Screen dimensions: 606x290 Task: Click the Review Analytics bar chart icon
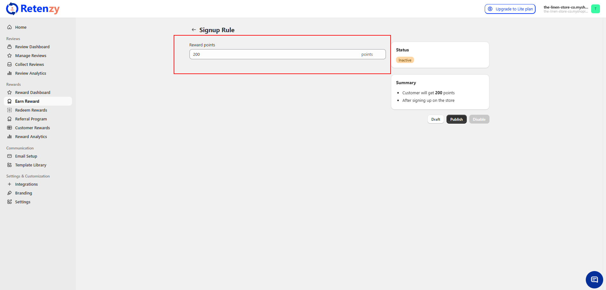point(9,73)
